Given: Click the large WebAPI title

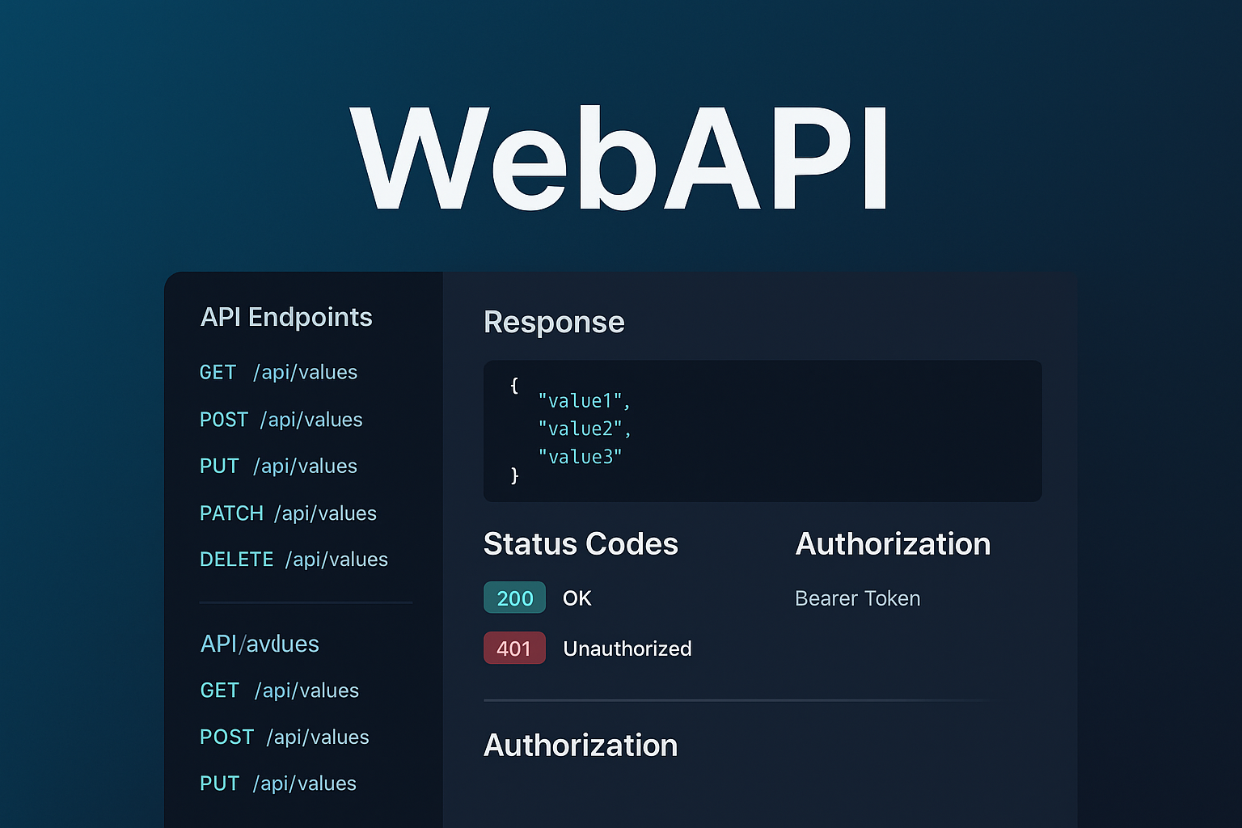Looking at the screenshot, I should (x=620, y=159).
